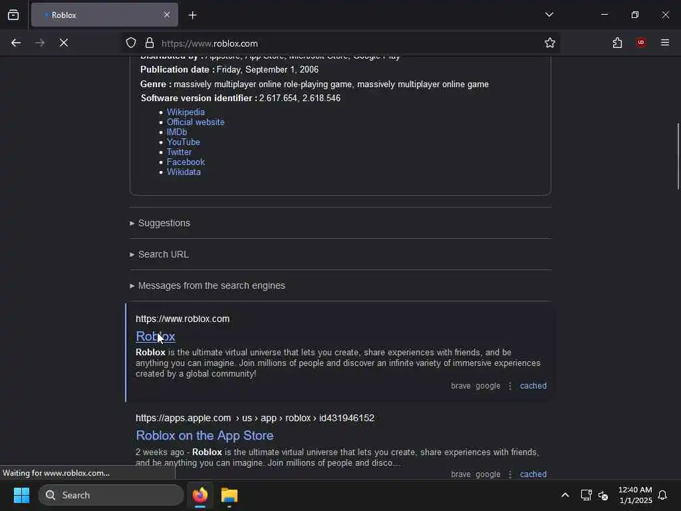Open the network status tray icon

click(x=587, y=495)
